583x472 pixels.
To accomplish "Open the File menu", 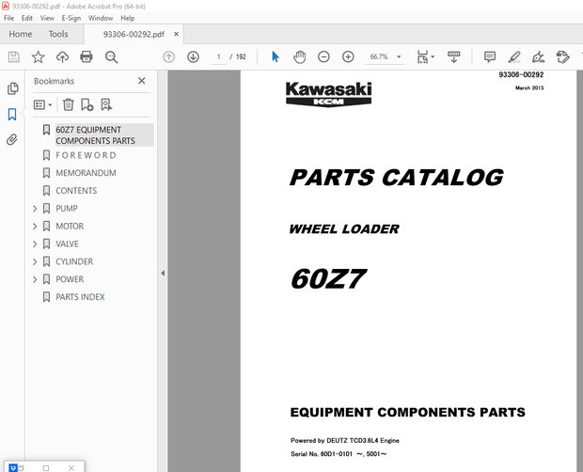I will [x=8, y=18].
